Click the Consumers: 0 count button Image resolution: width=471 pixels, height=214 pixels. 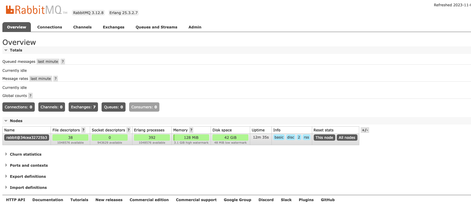(x=144, y=107)
